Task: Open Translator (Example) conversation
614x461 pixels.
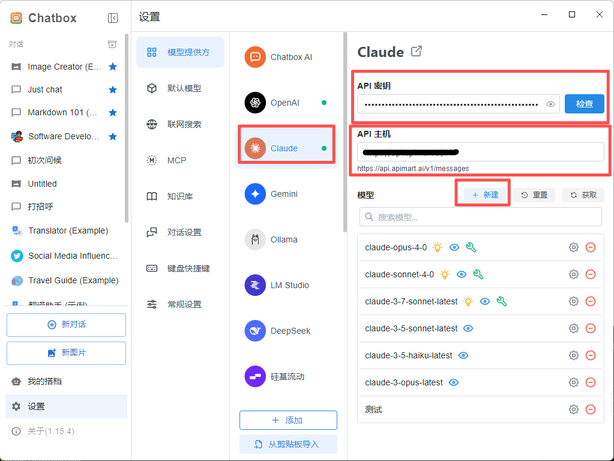Action: tap(65, 230)
